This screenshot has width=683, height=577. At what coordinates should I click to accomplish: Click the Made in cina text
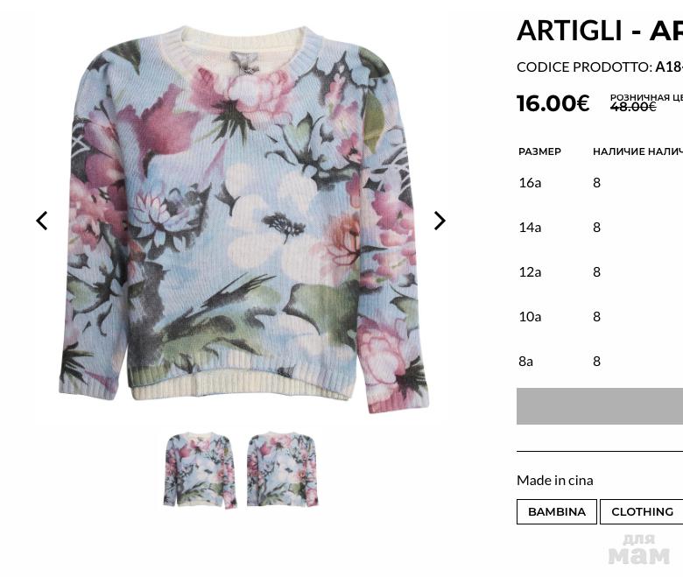[555, 481]
